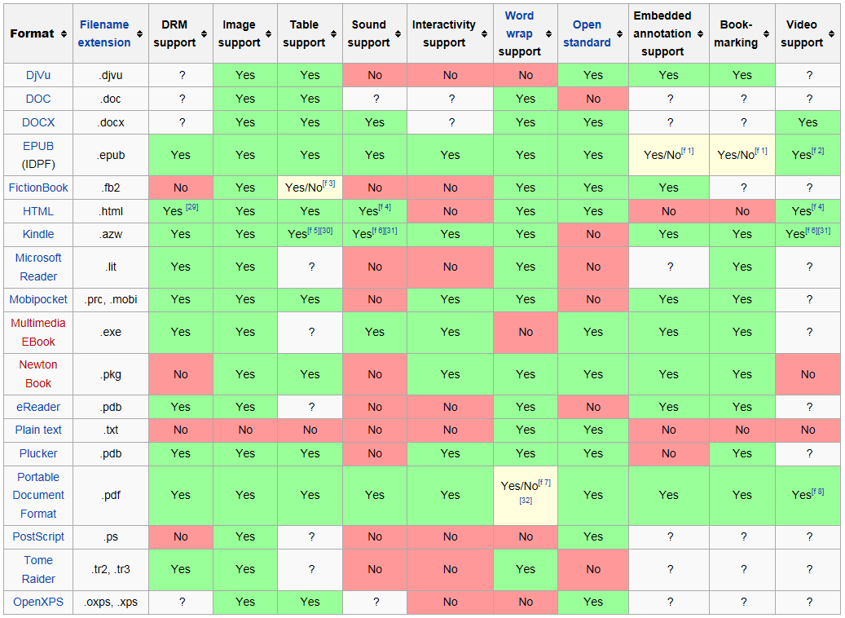Sort by Open standard column arrows
This screenshot has height=618, width=845.
tap(619, 33)
